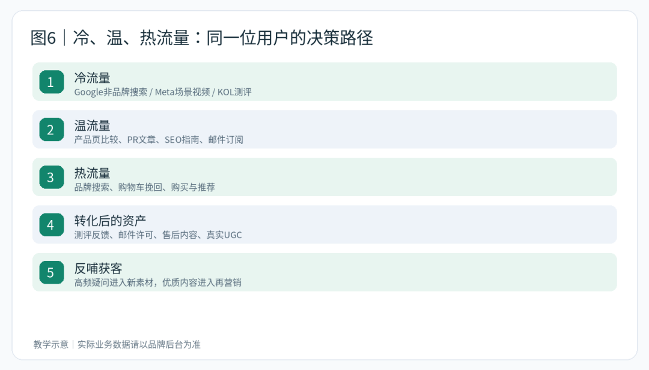Click the footer note 教学示意｜实际业务数据请以品牌后台为准
This screenshot has width=649, height=370.
pyautogui.click(x=117, y=344)
